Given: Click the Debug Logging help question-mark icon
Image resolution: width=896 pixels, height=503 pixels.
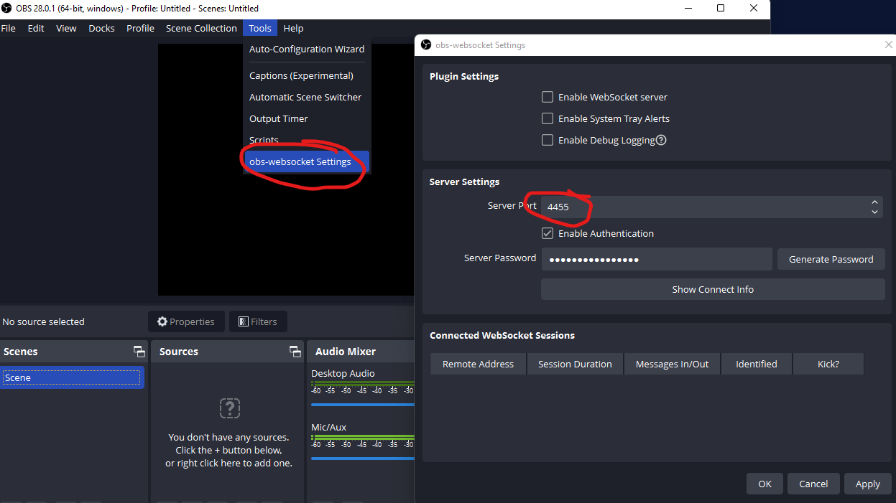Looking at the screenshot, I should pyautogui.click(x=661, y=140).
